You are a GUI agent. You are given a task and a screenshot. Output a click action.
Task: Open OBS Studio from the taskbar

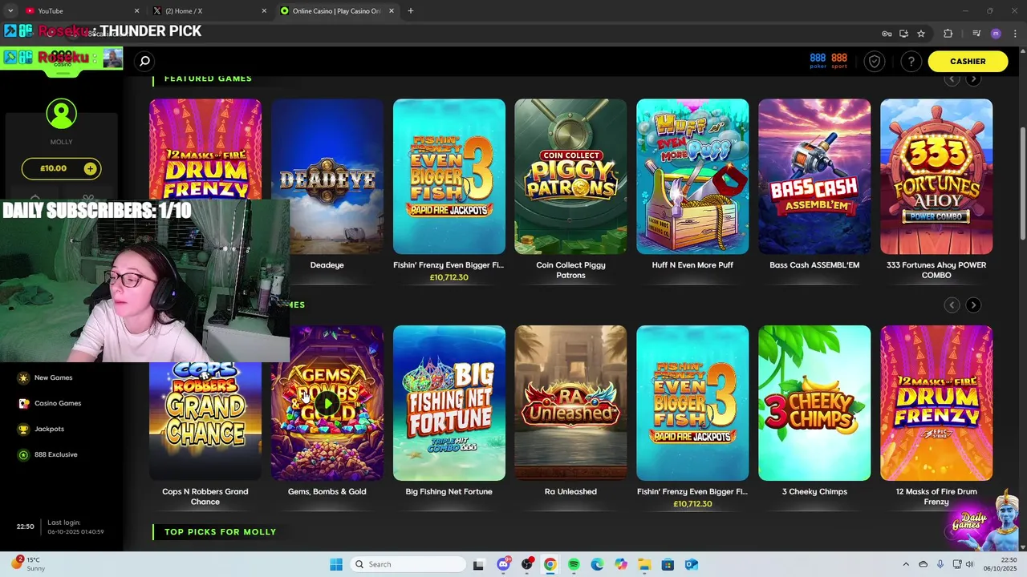coord(526,564)
